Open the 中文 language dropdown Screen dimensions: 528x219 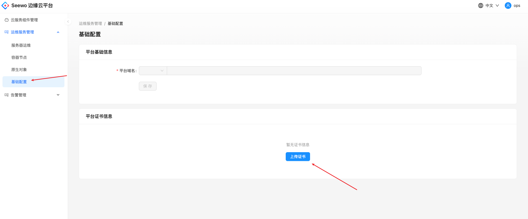coord(492,6)
